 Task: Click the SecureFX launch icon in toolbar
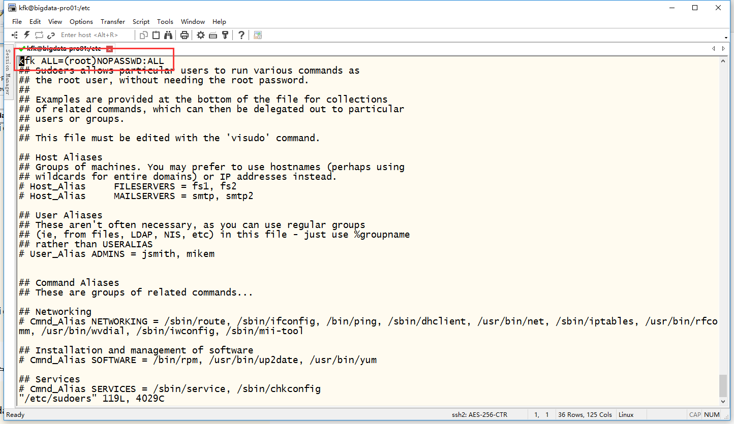tap(258, 35)
